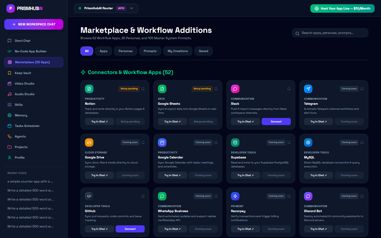Image resolution: width=381 pixels, height=238 pixels.
Task: Go to Skills page
Action: (x=34, y=105)
